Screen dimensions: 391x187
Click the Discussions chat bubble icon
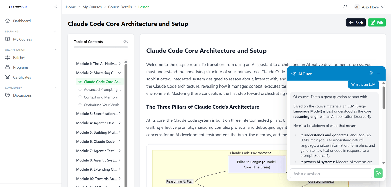(x=8, y=95)
